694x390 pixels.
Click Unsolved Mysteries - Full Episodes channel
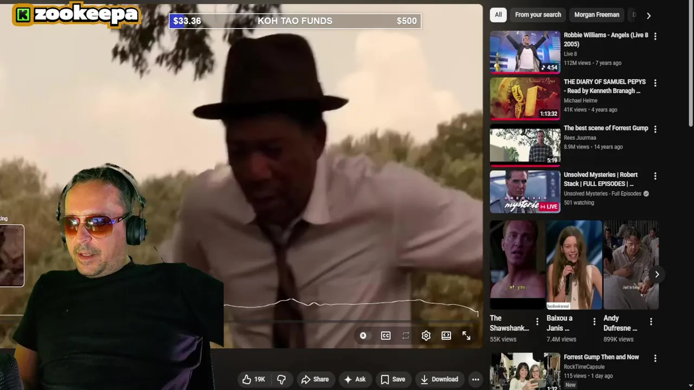coord(602,194)
